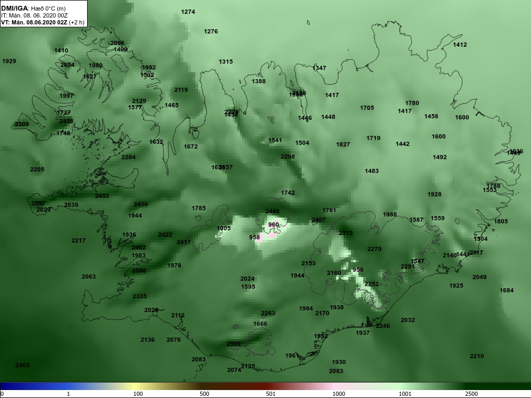
Task: Click the '501' label on the color scale
Action: coord(271,394)
